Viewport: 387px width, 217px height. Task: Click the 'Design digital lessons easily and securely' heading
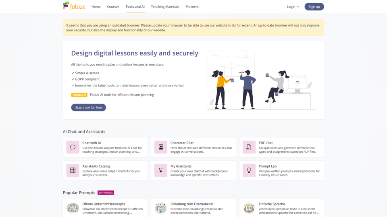click(135, 53)
